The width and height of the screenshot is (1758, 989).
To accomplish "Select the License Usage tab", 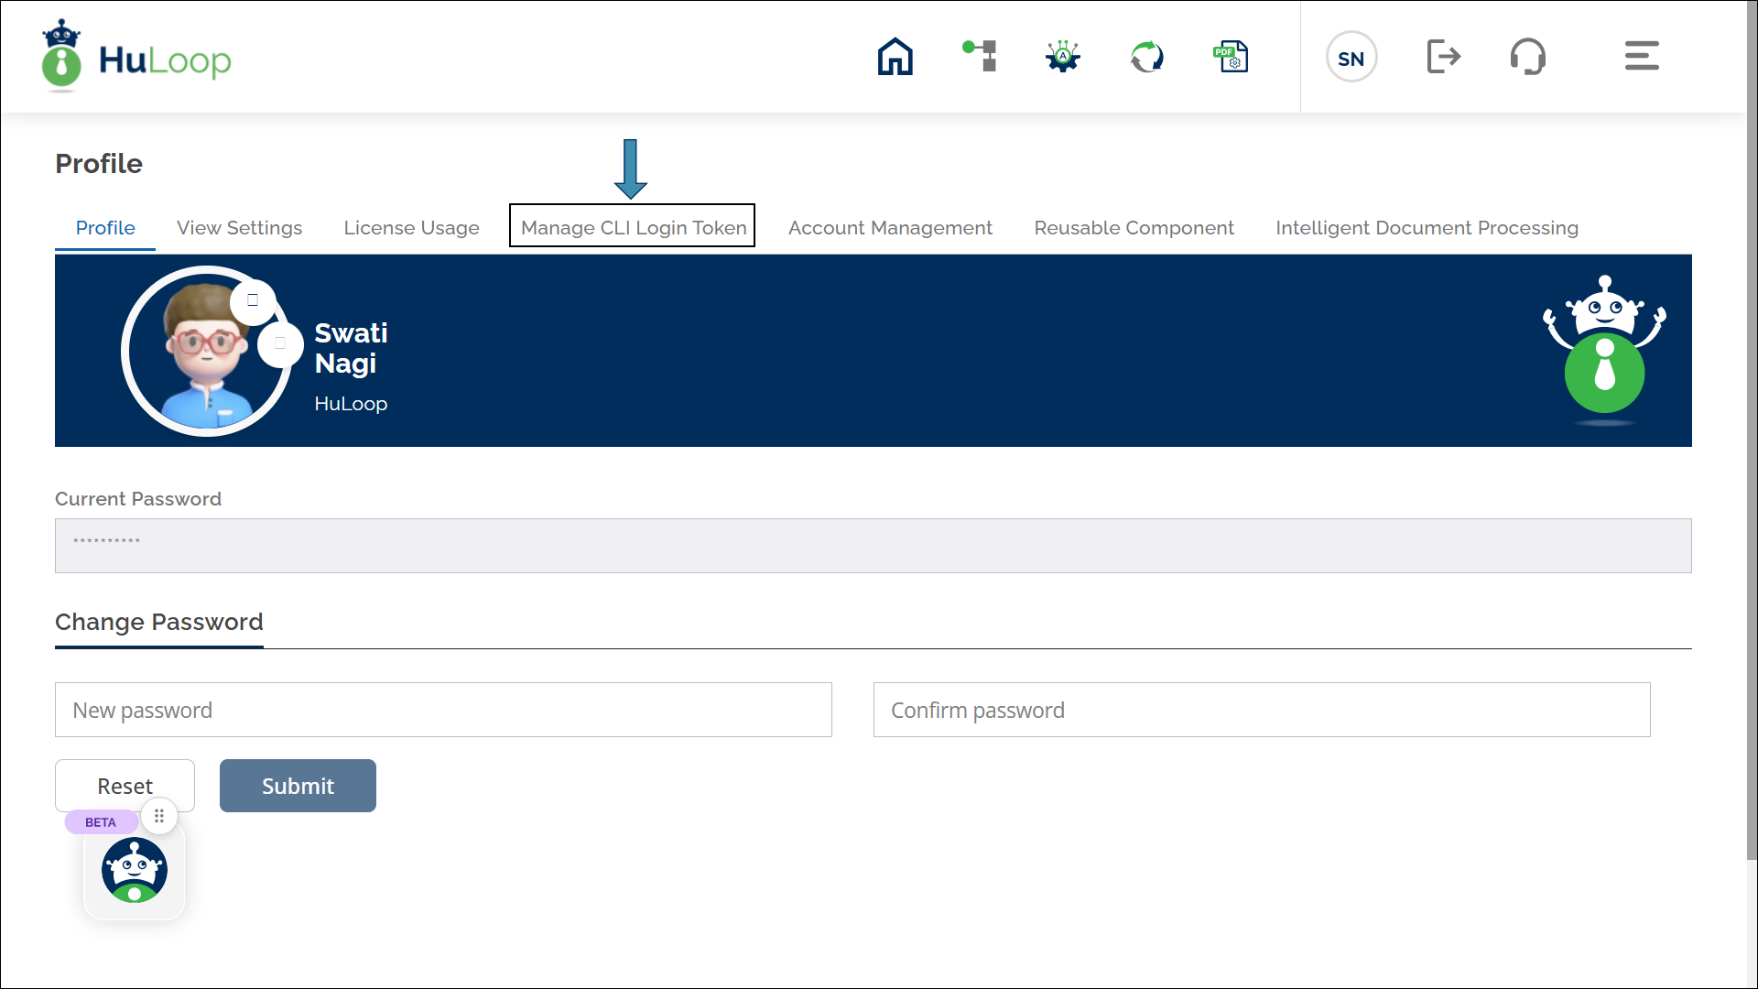I will 411,227.
